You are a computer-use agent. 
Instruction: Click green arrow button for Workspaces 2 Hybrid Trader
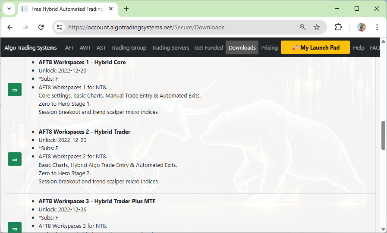pos(15,159)
